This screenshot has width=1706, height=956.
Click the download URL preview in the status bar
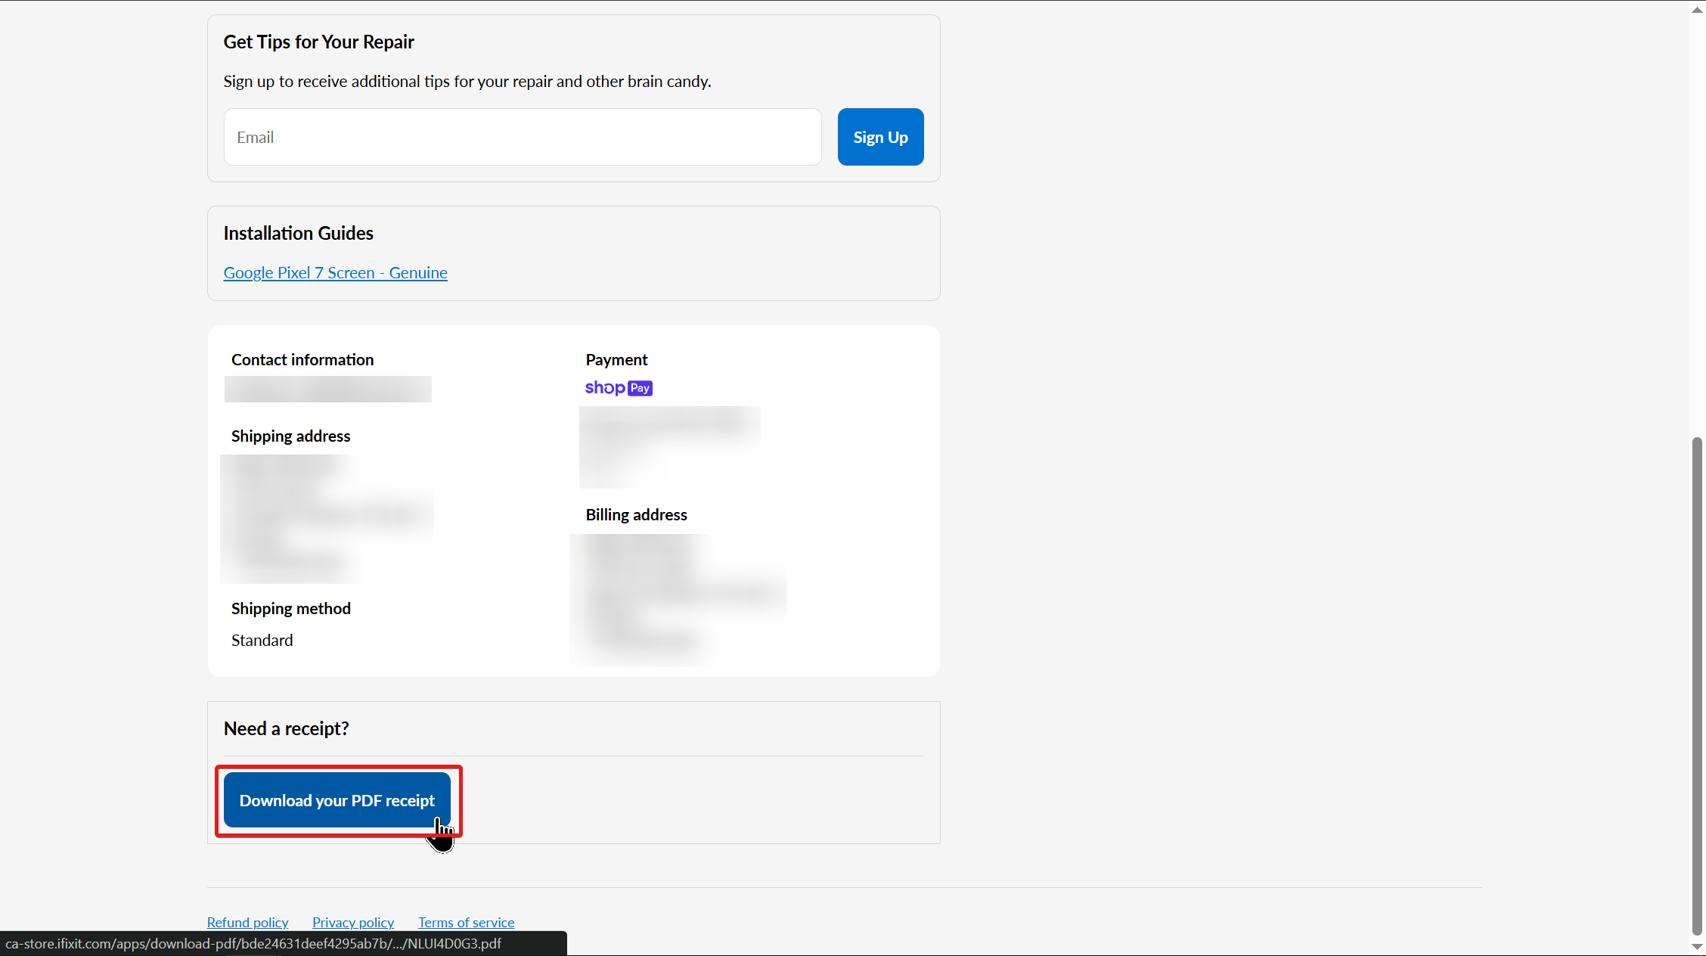(253, 944)
